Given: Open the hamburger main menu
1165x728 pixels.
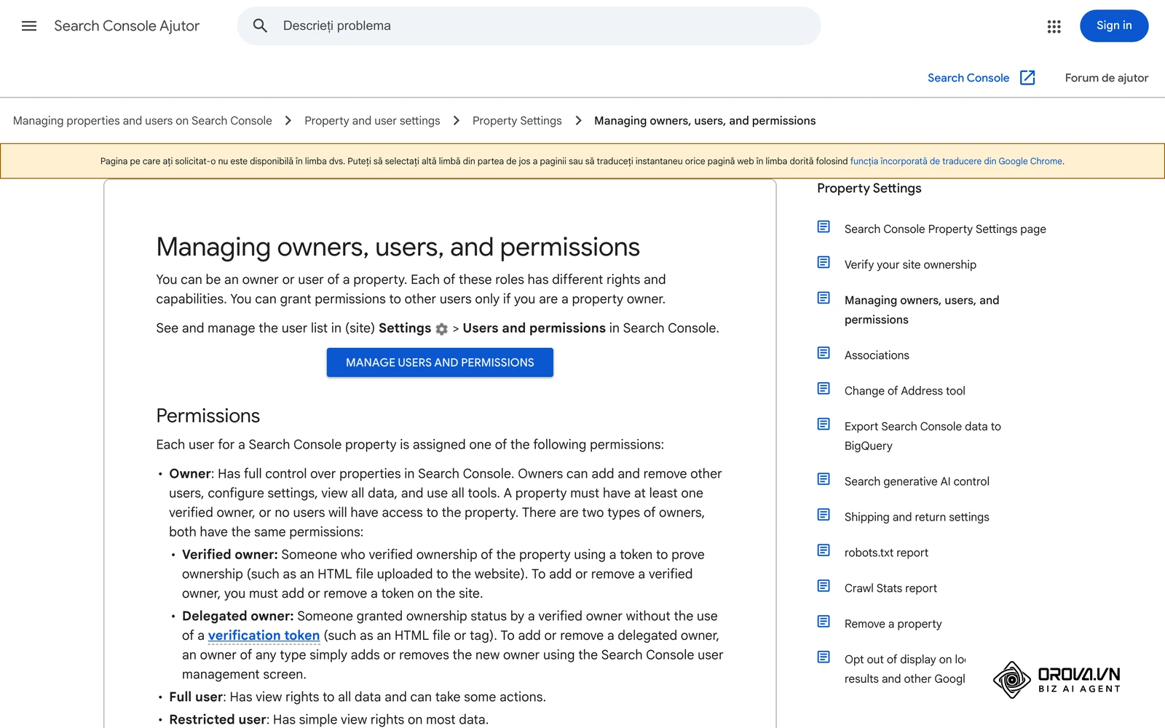Looking at the screenshot, I should (29, 26).
